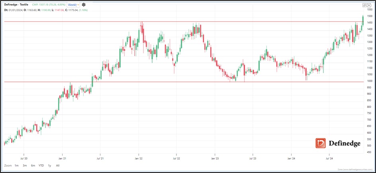Click the Jan '22 axis label

tap(139, 158)
